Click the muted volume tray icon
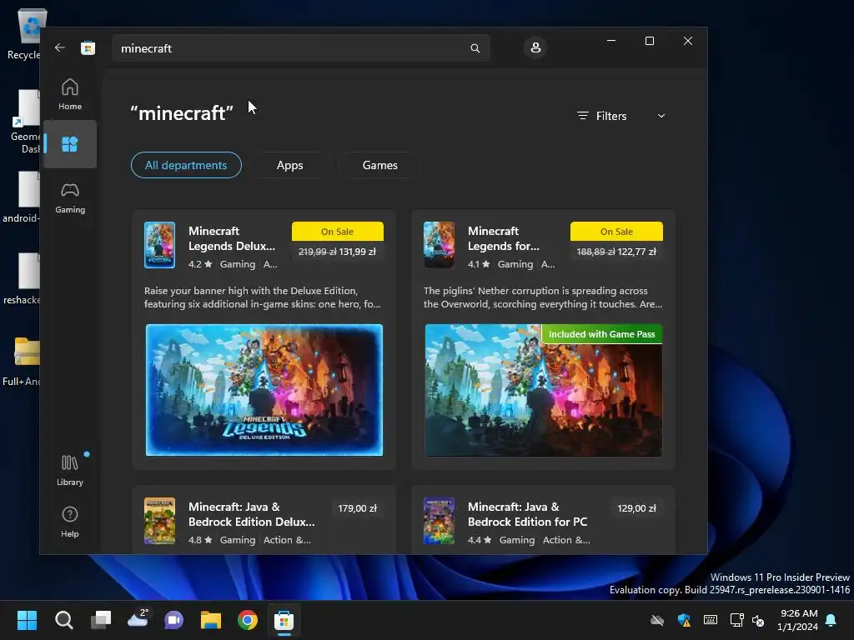 pyautogui.click(x=758, y=620)
